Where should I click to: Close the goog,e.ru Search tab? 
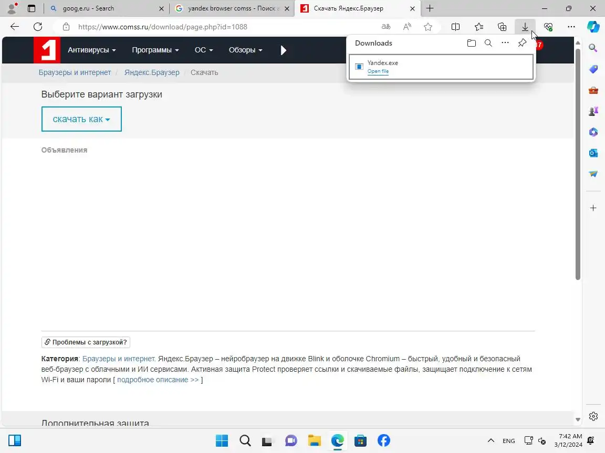tap(161, 8)
